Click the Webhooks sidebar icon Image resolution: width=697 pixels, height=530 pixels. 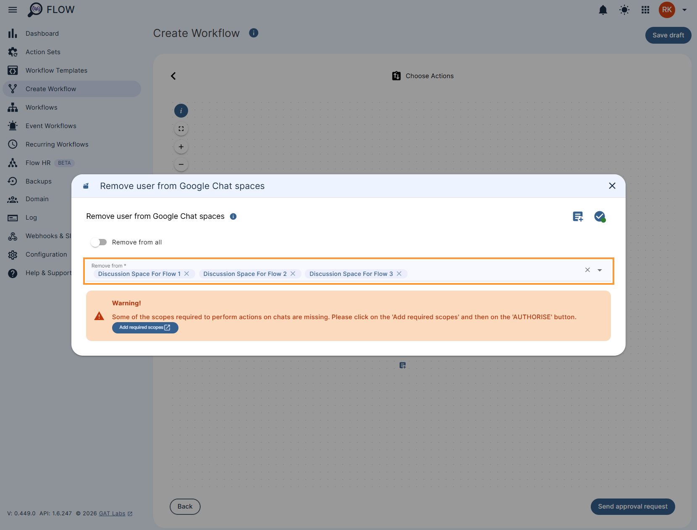tap(13, 236)
